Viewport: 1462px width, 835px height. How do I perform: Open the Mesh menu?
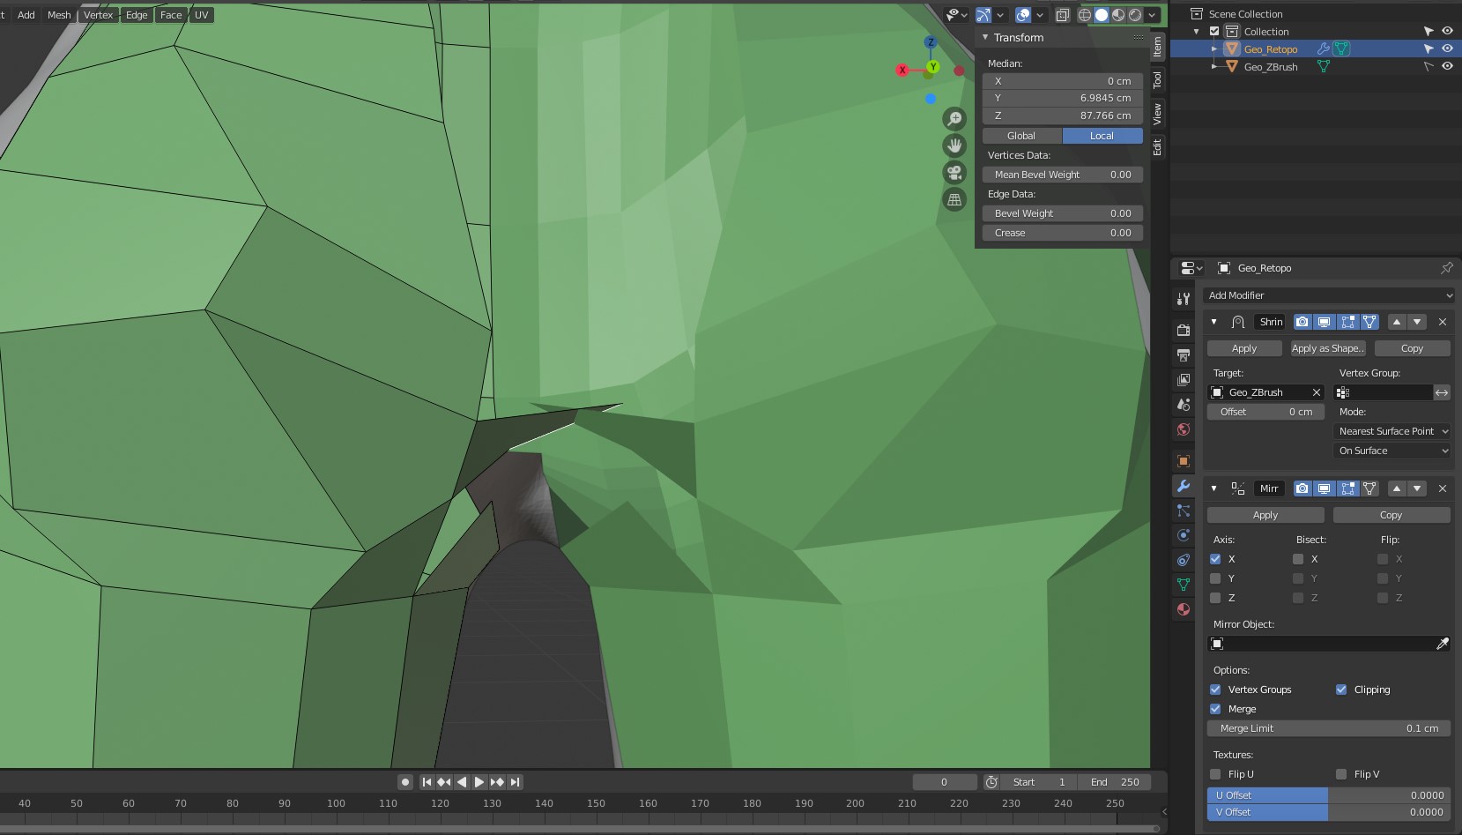59,15
